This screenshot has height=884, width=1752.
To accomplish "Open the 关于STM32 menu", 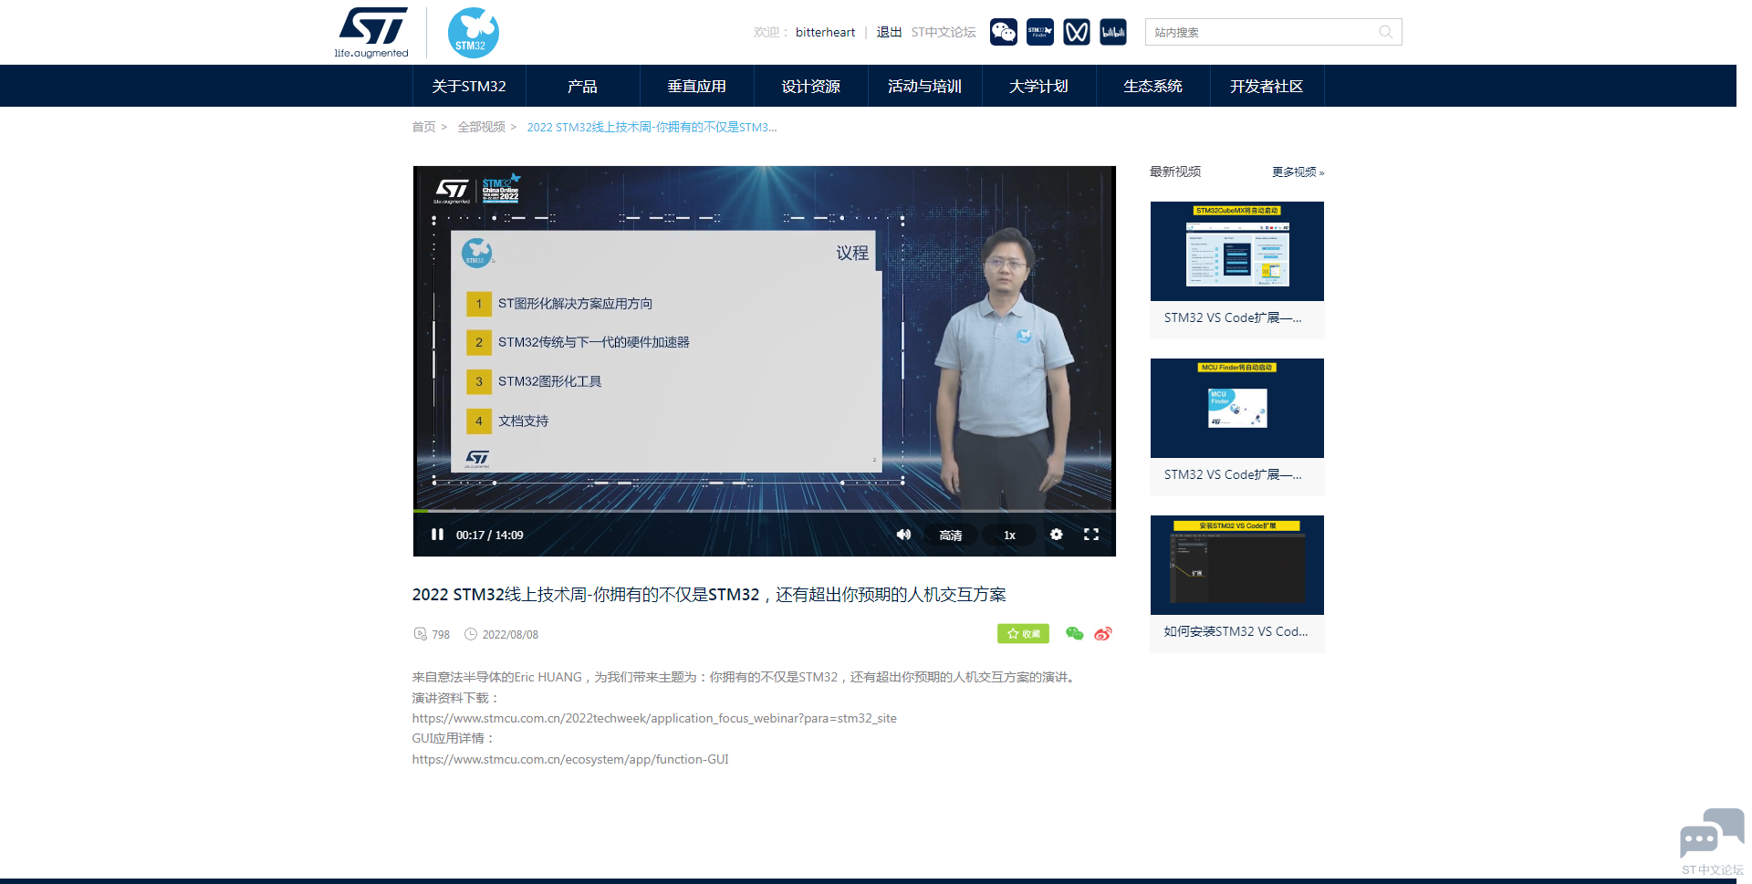I will coord(469,86).
